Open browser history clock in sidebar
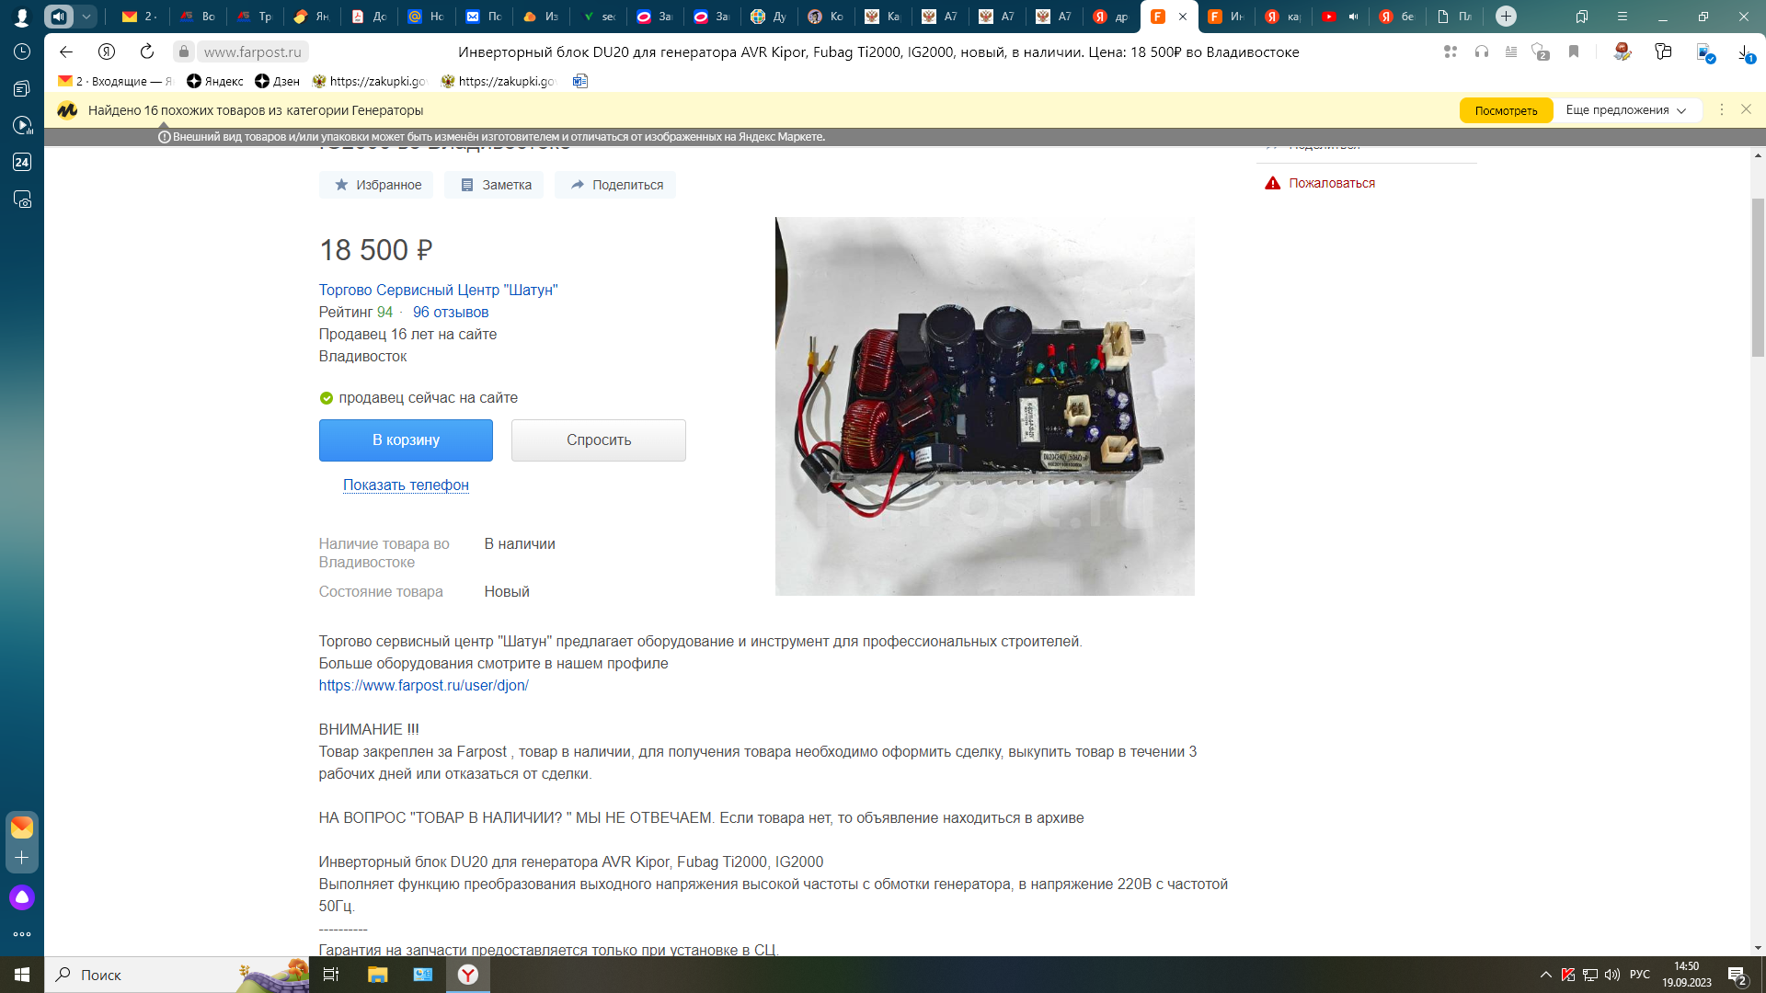Image resolution: width=1766 pixels, height=993 pixels. [22, 52]
